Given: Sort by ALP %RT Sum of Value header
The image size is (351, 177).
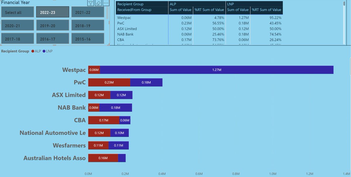Looking at the screenshot, I should point(209,10).
